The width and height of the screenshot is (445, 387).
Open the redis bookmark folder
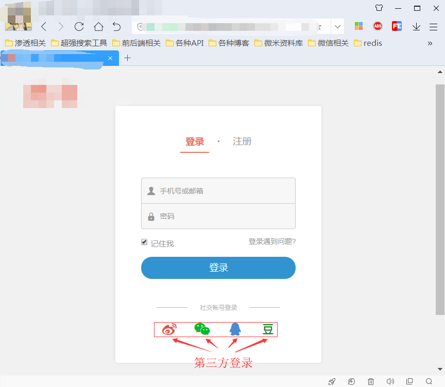(x=368, y=43)
